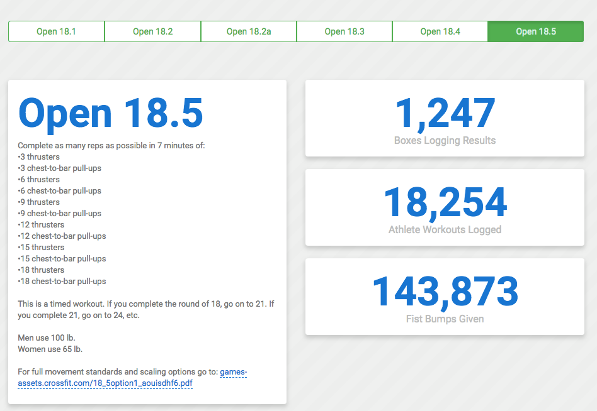Image resolution: width=597 pixels, height=411 pixels.
Task: Select the Boxes Logging Results label
Action: 445,141
